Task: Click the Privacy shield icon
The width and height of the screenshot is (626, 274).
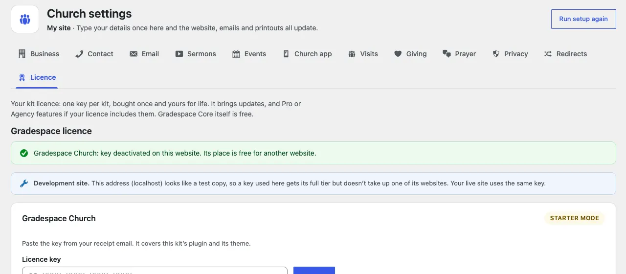Action: pos(496,54)
